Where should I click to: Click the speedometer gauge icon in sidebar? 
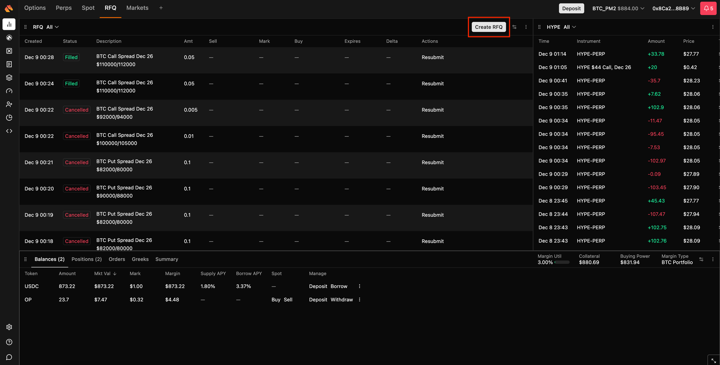click(9, 91)
